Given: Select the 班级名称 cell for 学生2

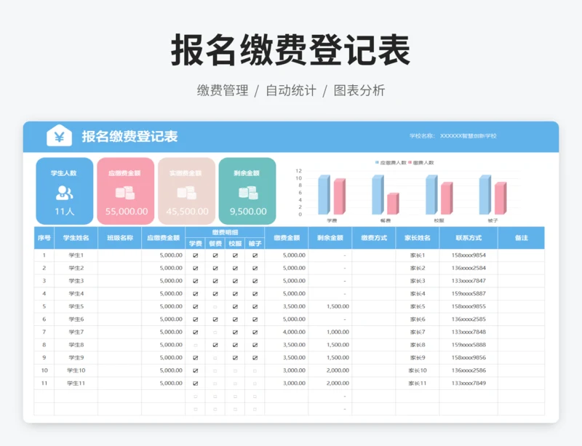Looking at the screenshot, I should [119, 268].
